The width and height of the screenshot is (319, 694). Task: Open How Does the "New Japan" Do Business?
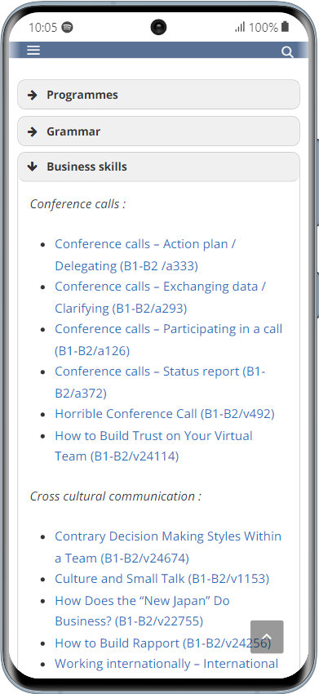point(142,611)
